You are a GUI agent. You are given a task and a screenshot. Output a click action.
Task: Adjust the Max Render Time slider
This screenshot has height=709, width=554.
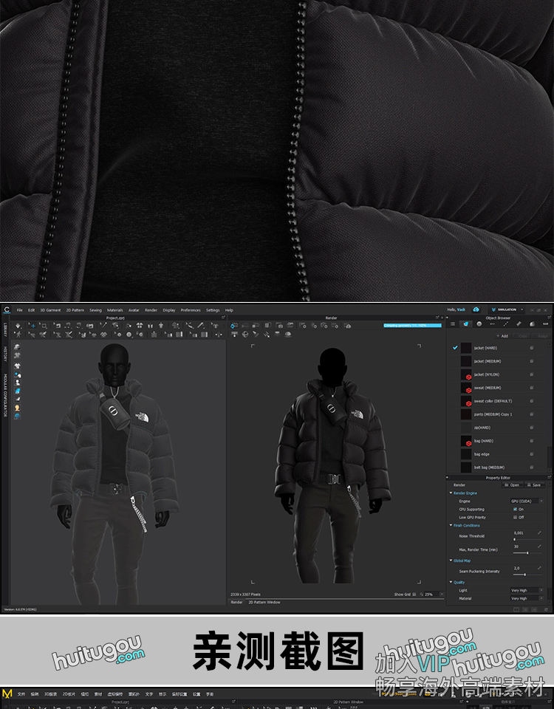[526, 552]
